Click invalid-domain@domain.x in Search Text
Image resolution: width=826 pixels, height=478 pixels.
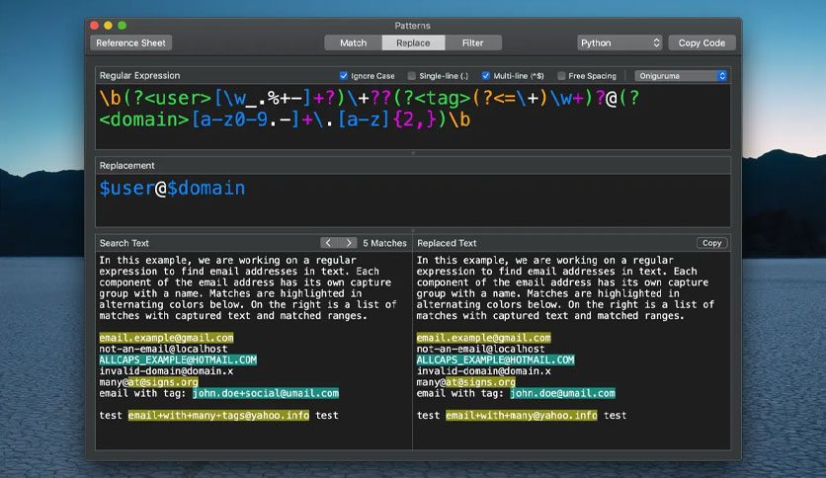pyautogui.click(x=166, y=371)
